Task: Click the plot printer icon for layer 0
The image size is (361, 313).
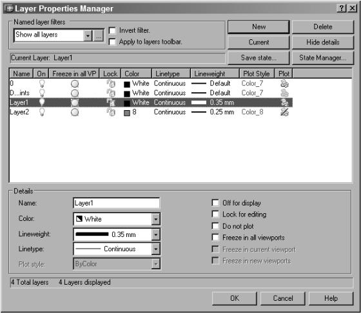Action: tap(284, 84)
